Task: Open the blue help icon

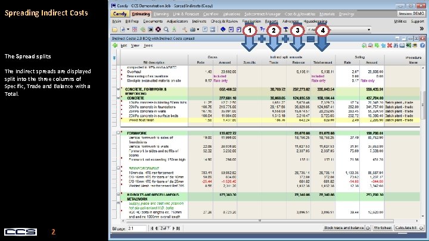Action: pyautogui.click(x=422, y=46)
